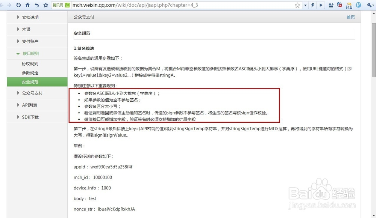
Task: Click the vertical scrollbar thumb
Action: [374, 50]
